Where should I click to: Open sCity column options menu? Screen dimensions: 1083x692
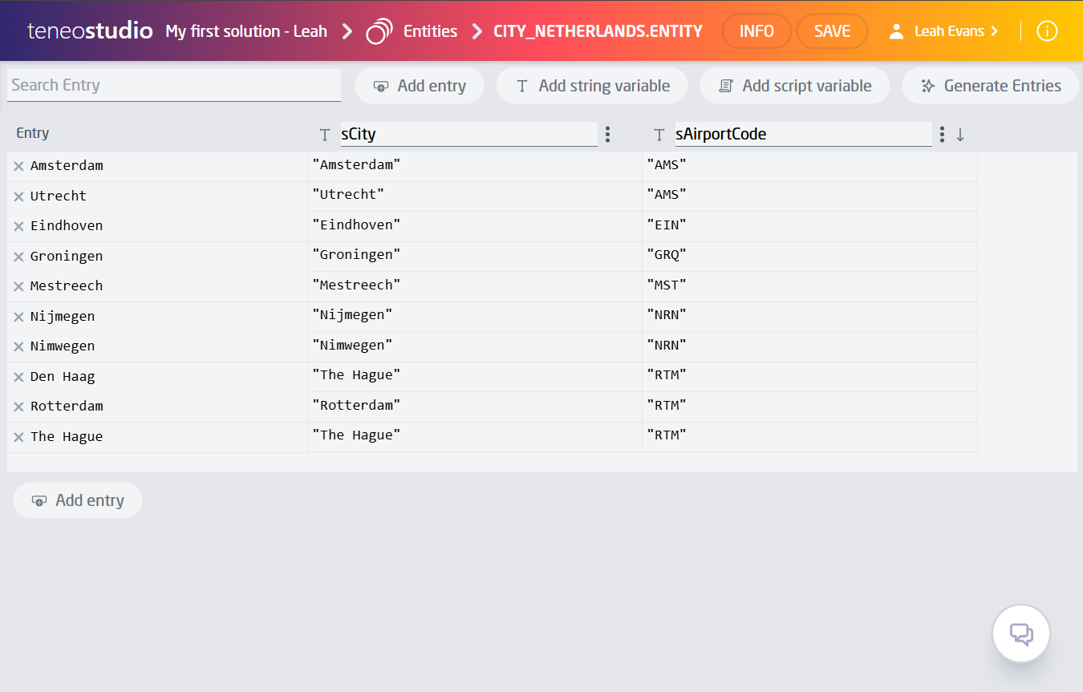[608, 134]
